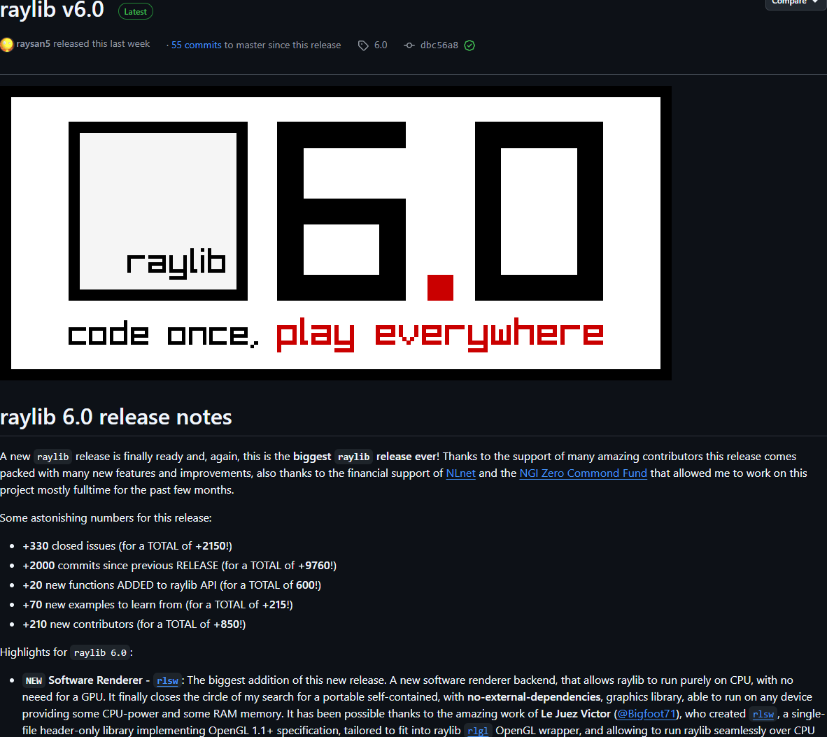Open the 6.0 tag link
The image size is (827, 737).
(x=381, y=45)
